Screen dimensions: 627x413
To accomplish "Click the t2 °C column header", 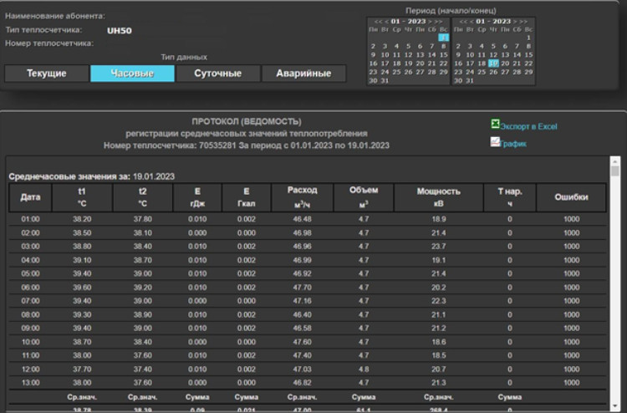I will (x=143, y=197).
